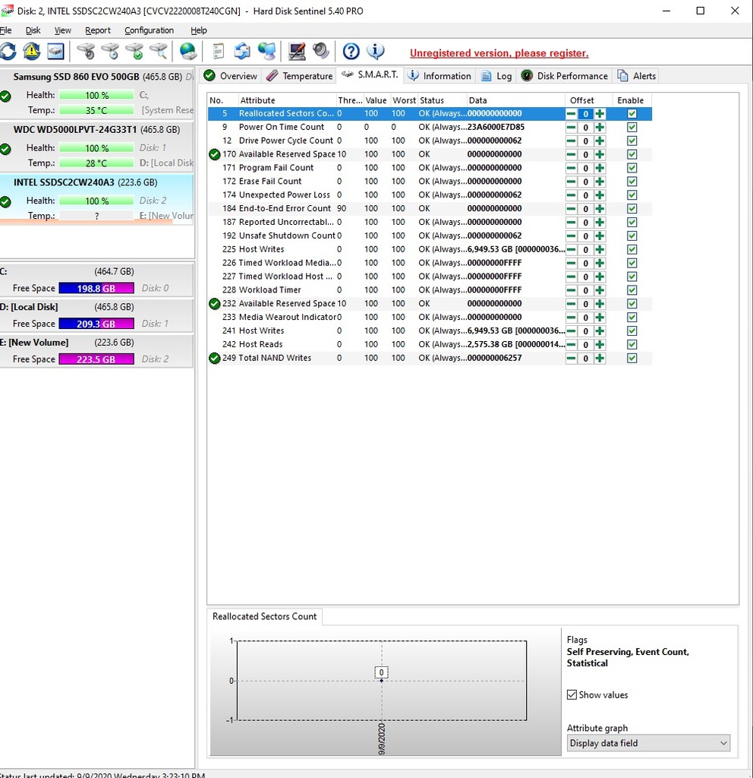The image size is (753, 778).
Task: Increase offset for Media Wearout Indicator
Action: tap(600, 318)
